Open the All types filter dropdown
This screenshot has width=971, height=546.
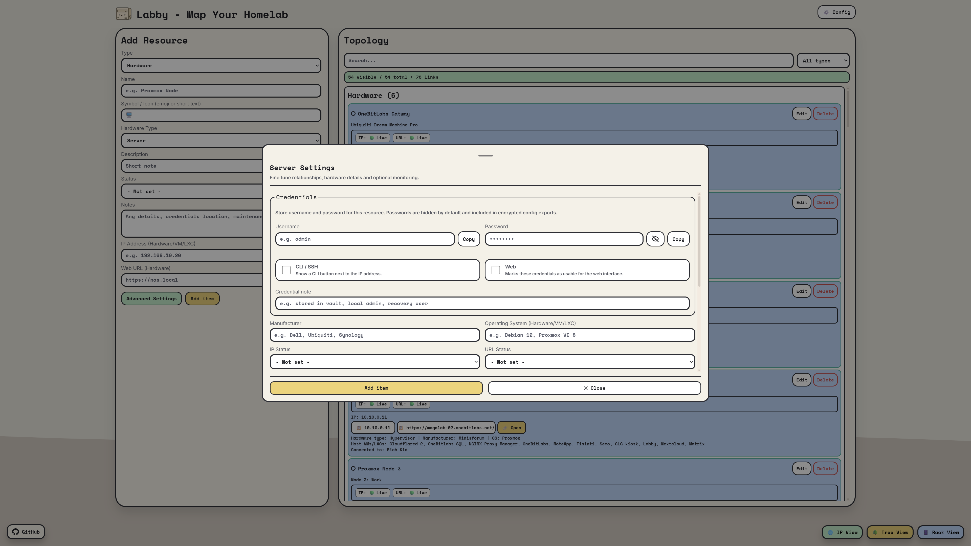click(823, 60)
